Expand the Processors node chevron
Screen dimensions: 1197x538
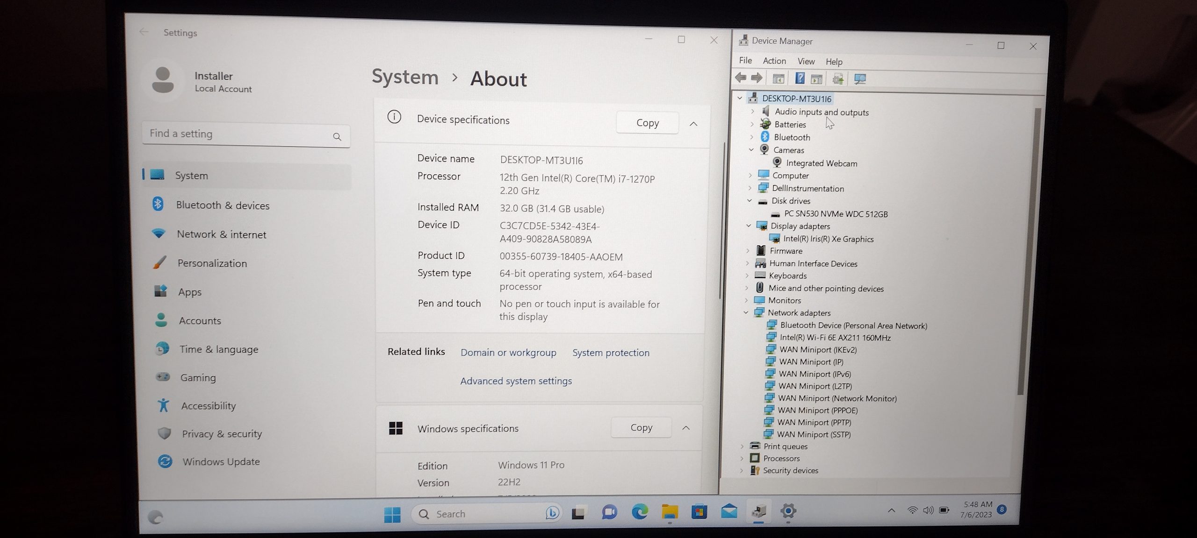[x=742, y=458]
